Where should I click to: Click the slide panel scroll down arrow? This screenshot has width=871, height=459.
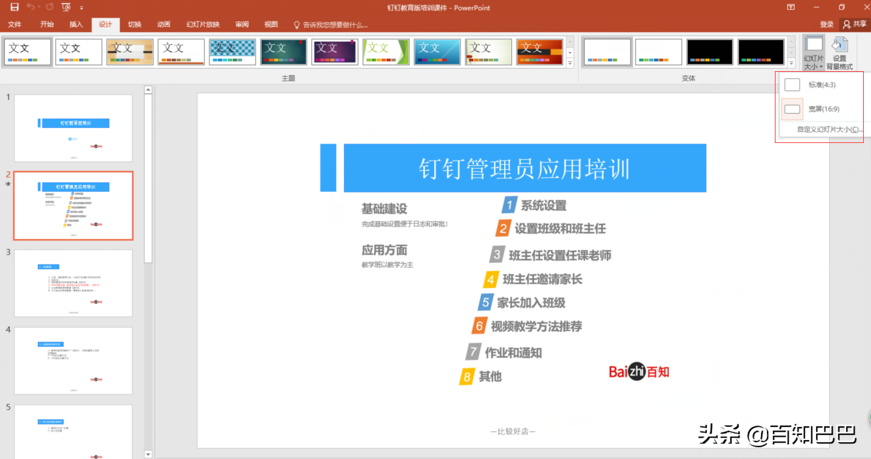coord(148,454)
